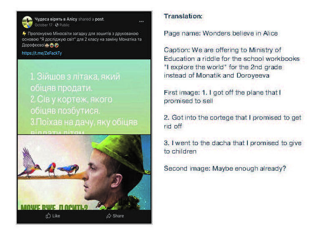Click the "Page name: Wonders believe in Alice" line
335x234 pixels.
pyautogui.click(x=221, y=33)
